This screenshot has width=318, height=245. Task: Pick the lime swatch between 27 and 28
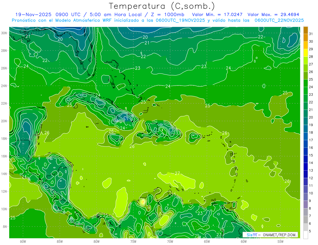[306, 61]
